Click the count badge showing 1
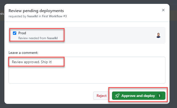 click(159, 96)
